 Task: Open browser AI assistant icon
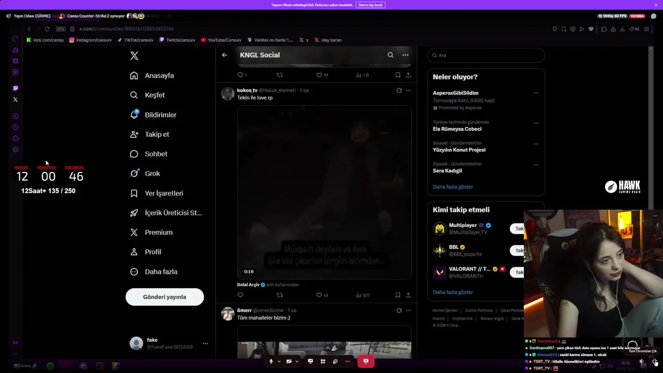[x=634, y=29]
